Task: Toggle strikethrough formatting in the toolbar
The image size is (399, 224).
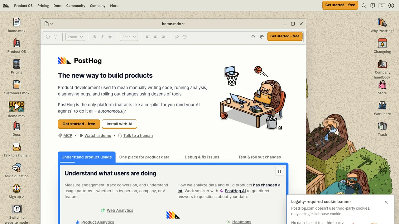Action: coord(110,37)
